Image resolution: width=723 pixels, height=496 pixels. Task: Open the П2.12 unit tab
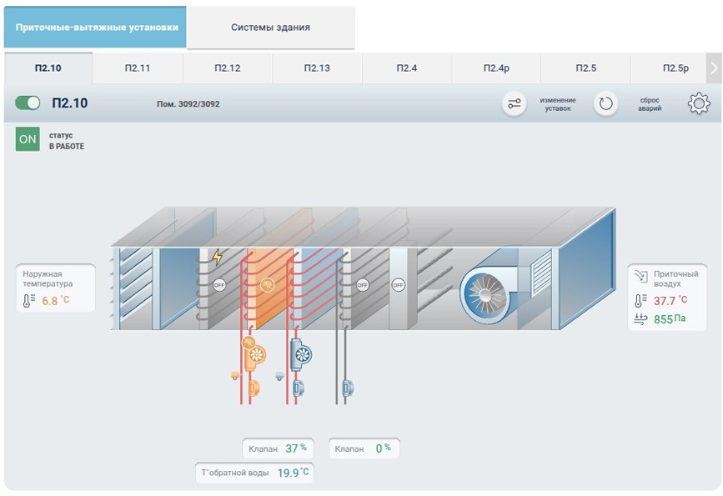click(227, 68)
